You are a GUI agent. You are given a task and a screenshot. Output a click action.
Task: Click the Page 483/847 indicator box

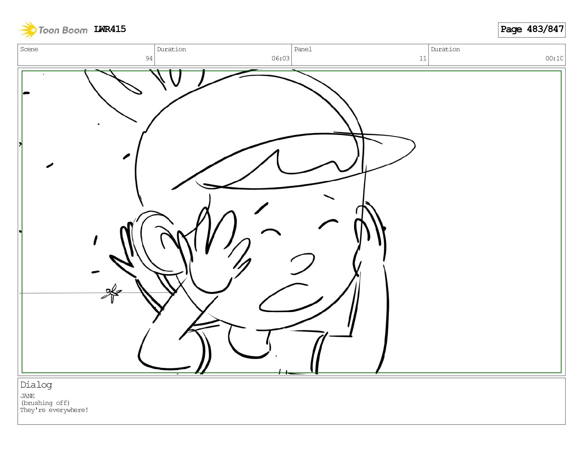coord(532,29)
